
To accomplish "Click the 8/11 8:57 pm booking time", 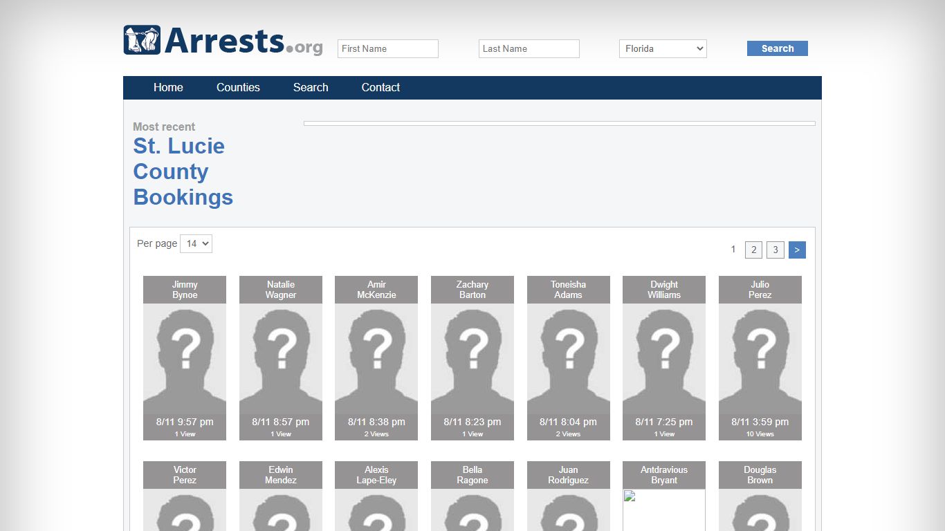I will (281, 422).
